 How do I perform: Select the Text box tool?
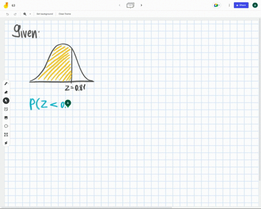pyautogui.click(x=6, y=134)
